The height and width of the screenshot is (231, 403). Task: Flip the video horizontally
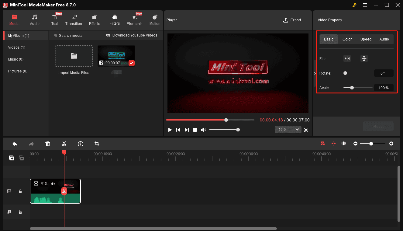pyautogui.click(x=347, y=58)
